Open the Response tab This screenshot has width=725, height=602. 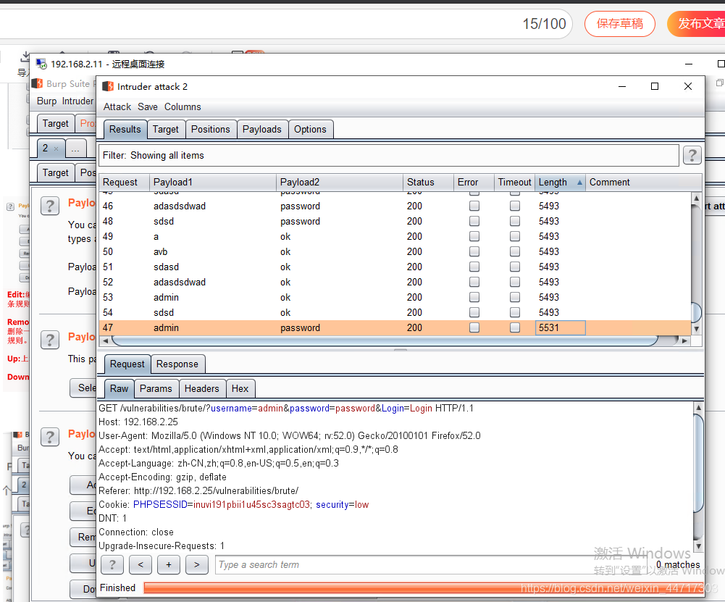pyautogui.click(x=177, y=364)
